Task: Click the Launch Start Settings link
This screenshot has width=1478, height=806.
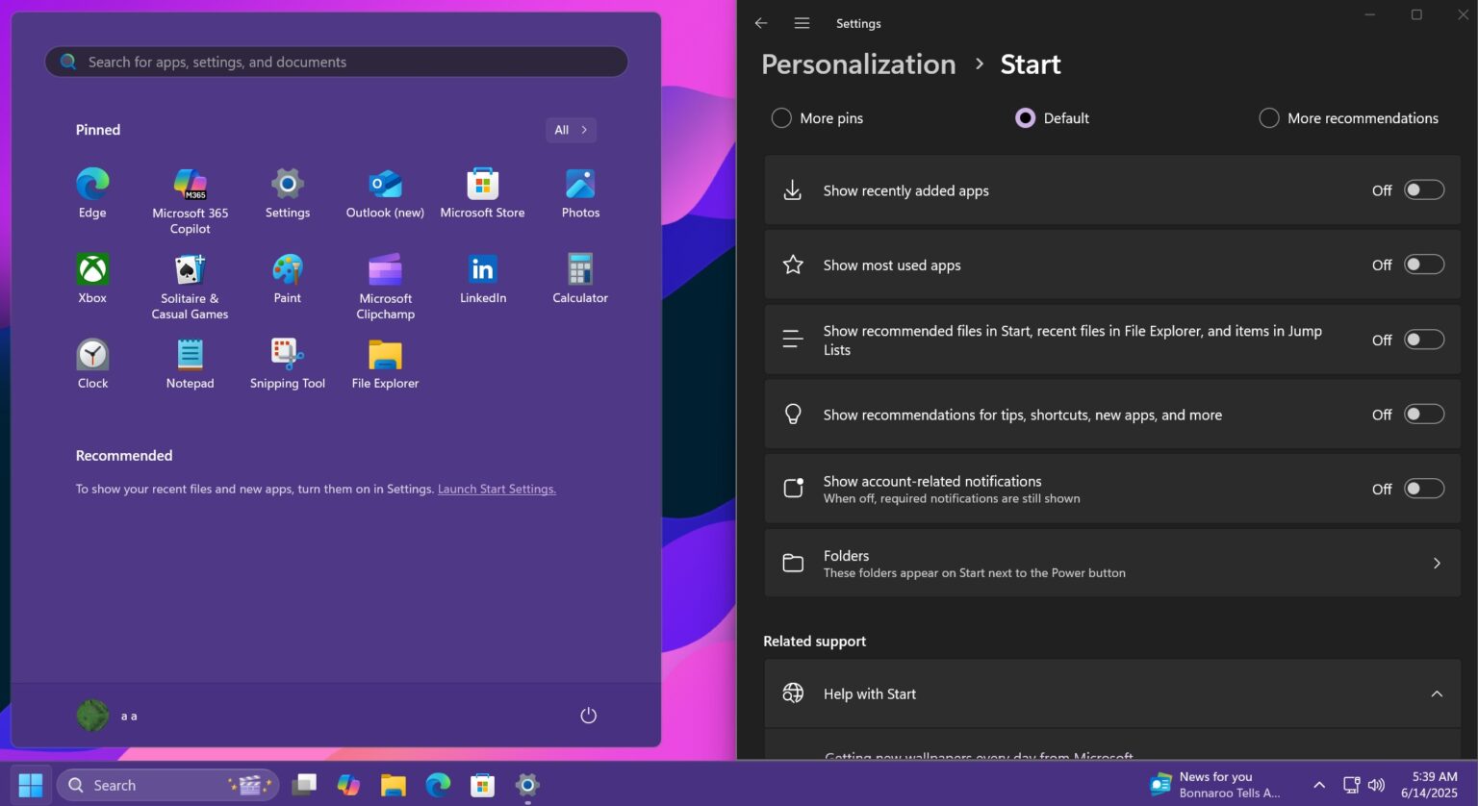Action: [497, 489]
